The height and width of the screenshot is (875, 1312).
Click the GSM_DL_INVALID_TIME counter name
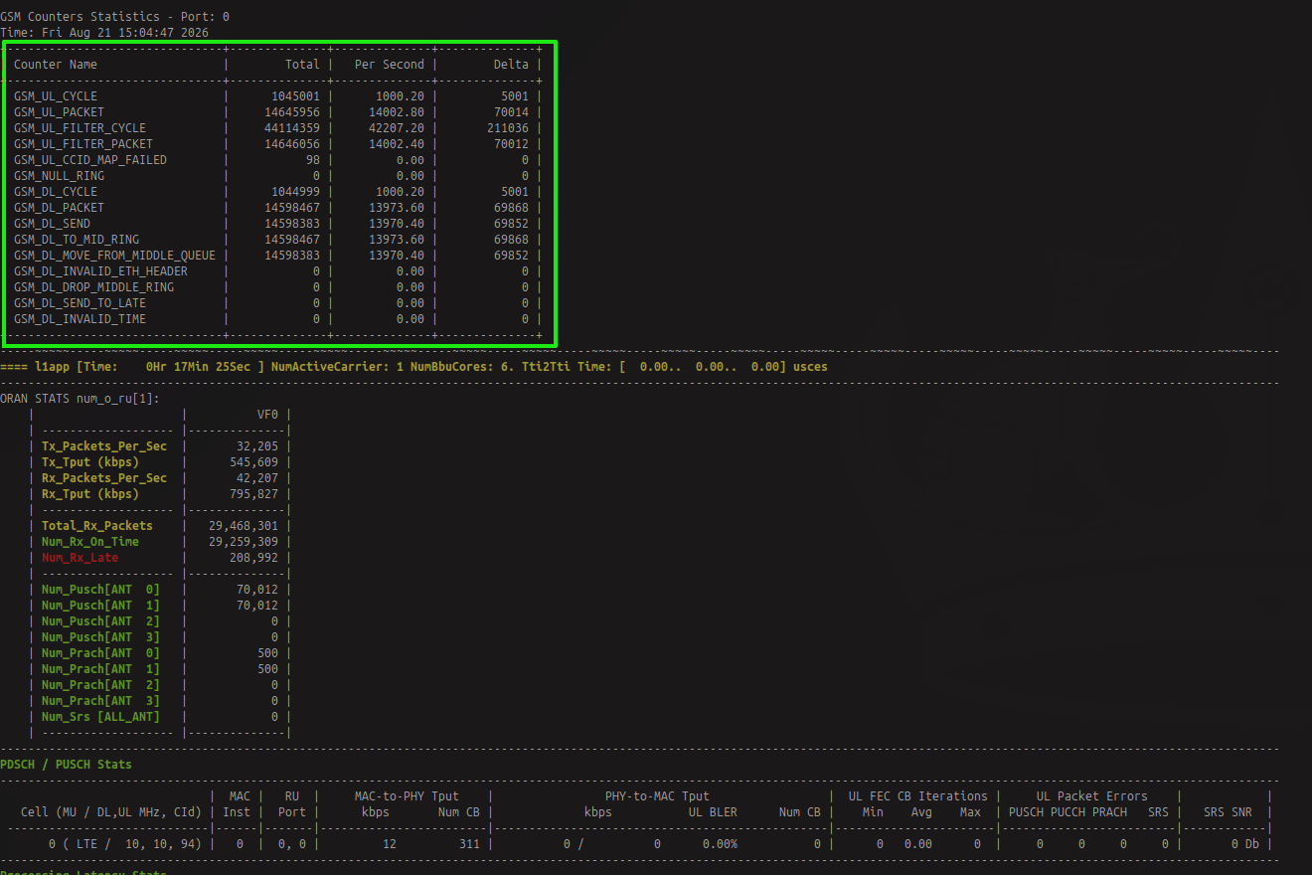pos(80,319)
